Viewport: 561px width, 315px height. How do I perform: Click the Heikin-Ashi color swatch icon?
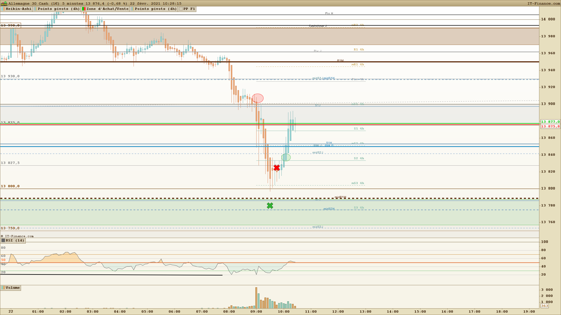tap(3, 9)
